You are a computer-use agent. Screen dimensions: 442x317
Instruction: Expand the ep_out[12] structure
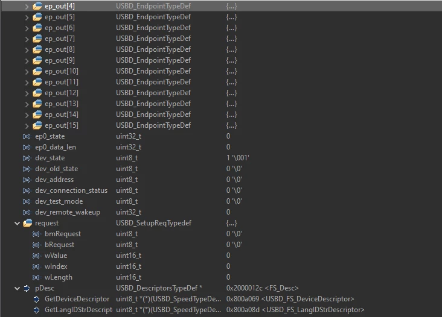(x=27, y=93)
